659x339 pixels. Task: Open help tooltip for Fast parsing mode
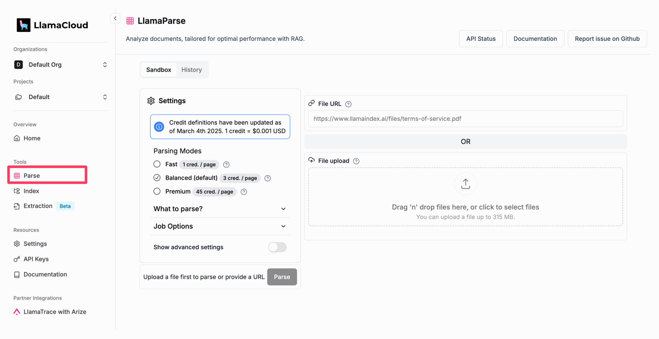pos(226,165)
